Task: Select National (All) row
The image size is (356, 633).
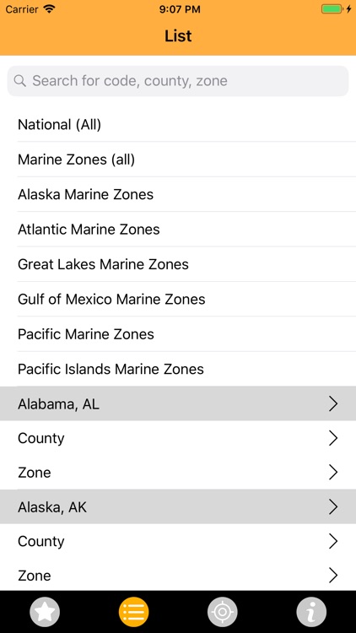Action: [x=178, y=124]
